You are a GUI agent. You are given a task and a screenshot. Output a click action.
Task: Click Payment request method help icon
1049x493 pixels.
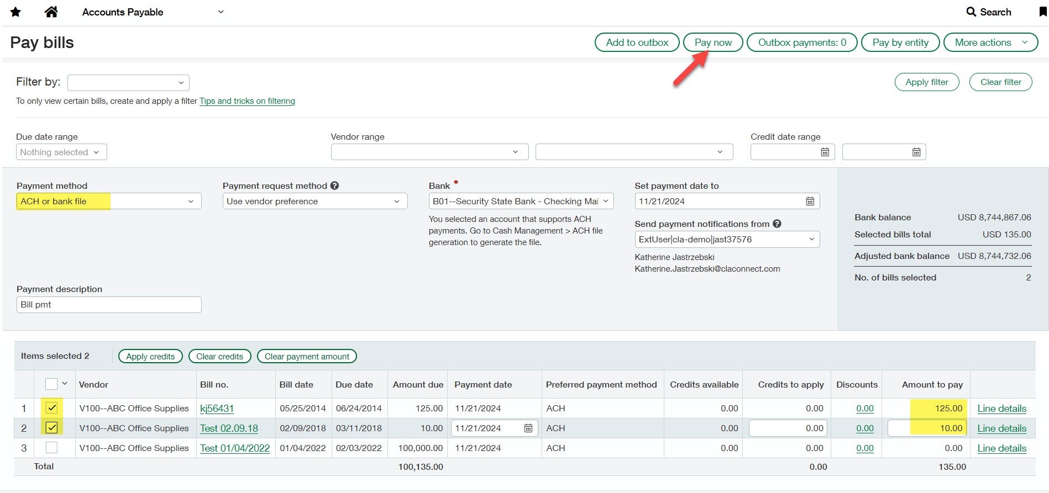[x=334, y=186]
